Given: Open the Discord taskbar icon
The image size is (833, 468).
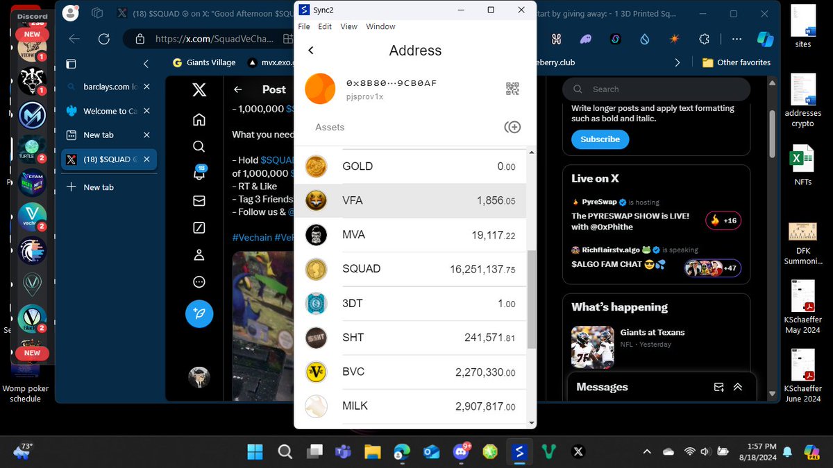Looking at the screenshot, I should 461,452.
